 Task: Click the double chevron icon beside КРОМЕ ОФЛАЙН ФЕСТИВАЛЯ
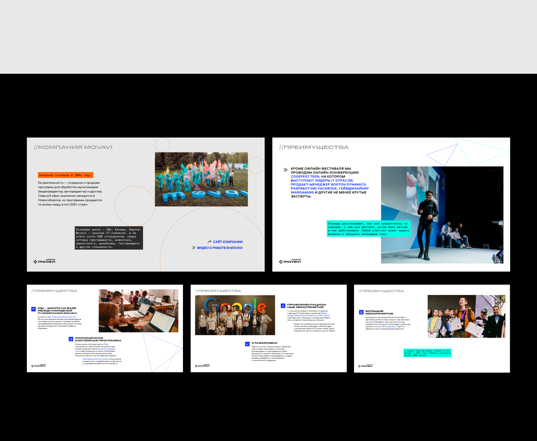click(x=285, y=169)
